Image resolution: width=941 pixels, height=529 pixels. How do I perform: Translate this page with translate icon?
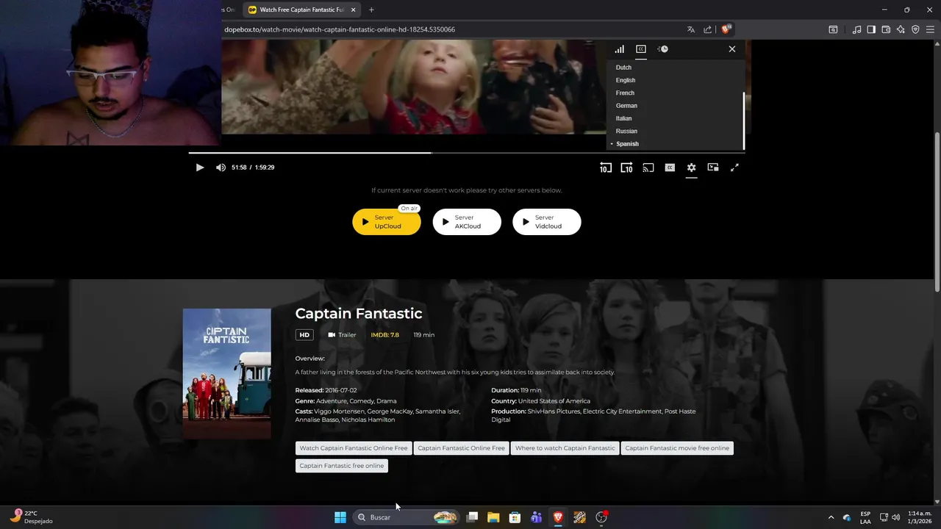(691, 29)
